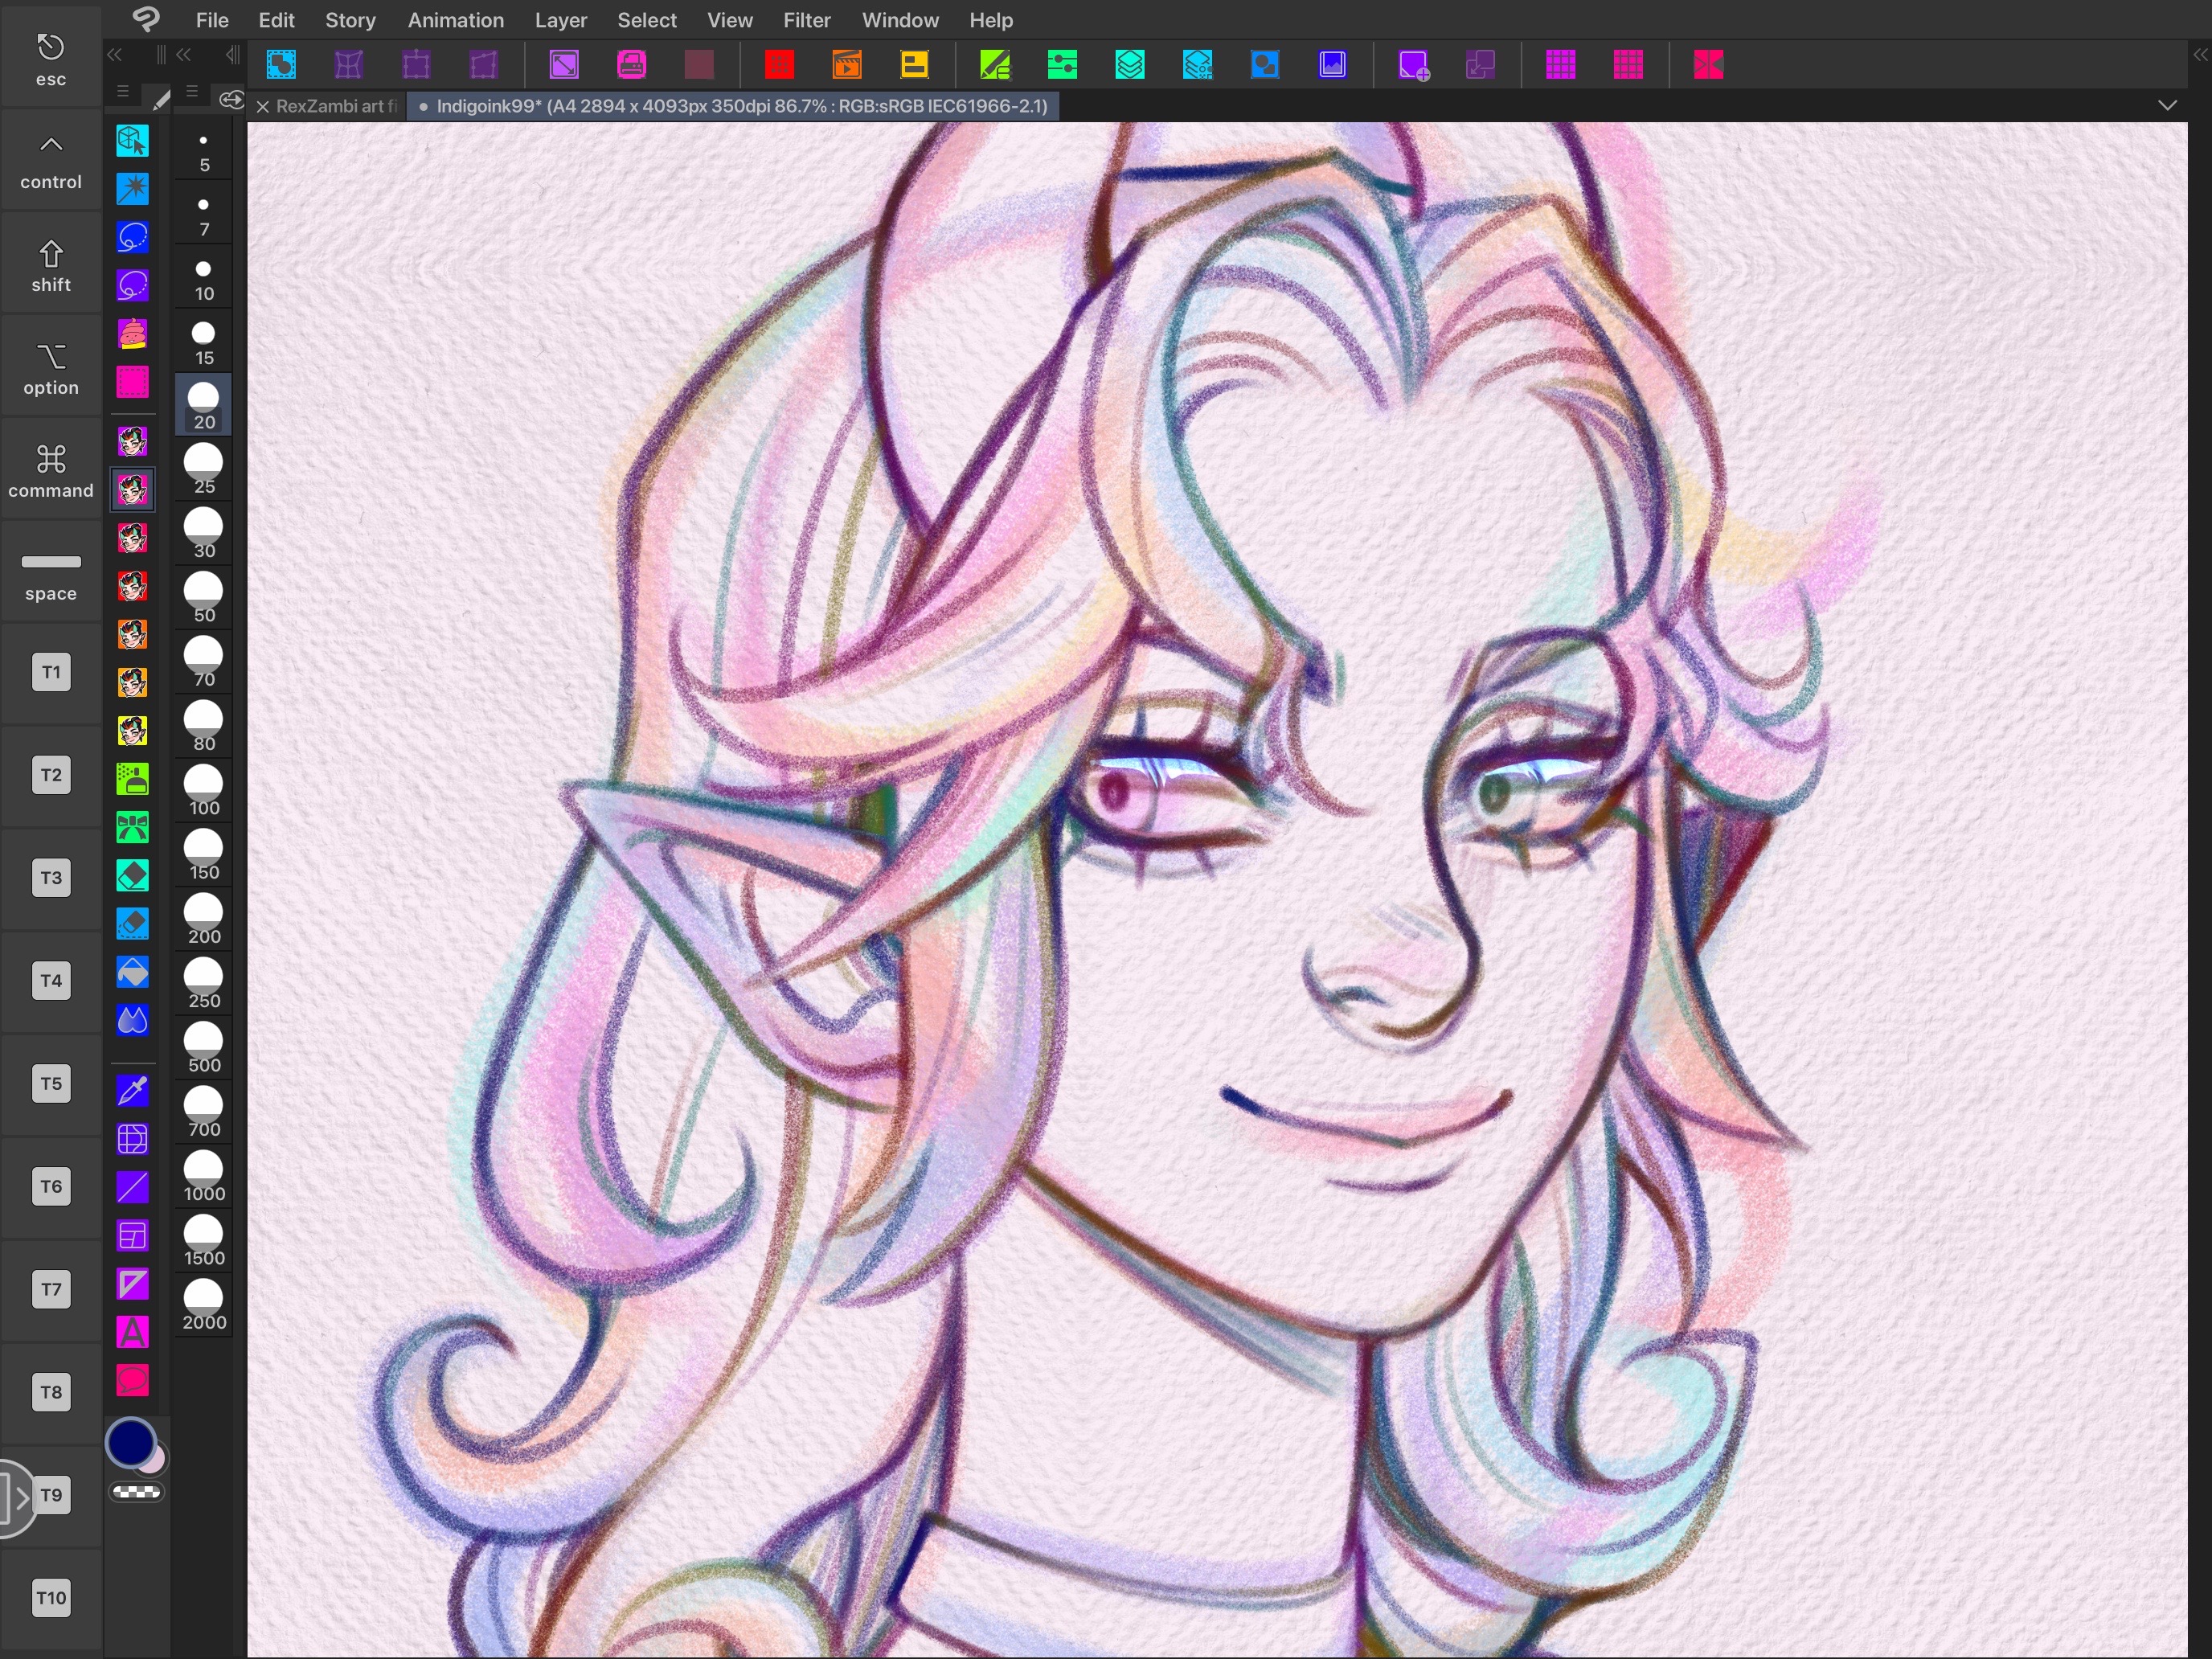
Task: Click the orange animation clapperboard icon
Action: 847,65
